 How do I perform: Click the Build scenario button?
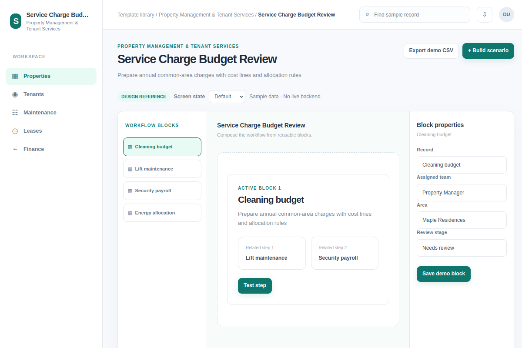(488, 51)
